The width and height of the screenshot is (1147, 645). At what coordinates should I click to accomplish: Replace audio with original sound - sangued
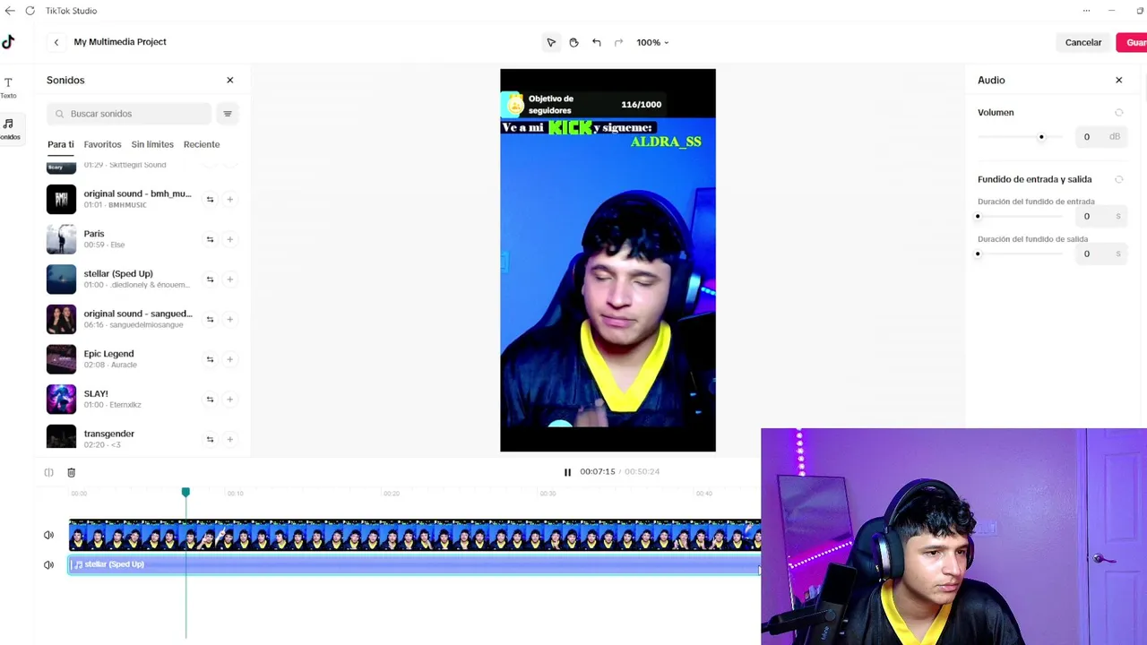[210, 319]
